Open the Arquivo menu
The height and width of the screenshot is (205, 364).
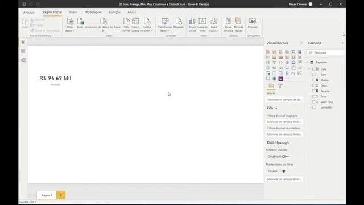point(29,12)
